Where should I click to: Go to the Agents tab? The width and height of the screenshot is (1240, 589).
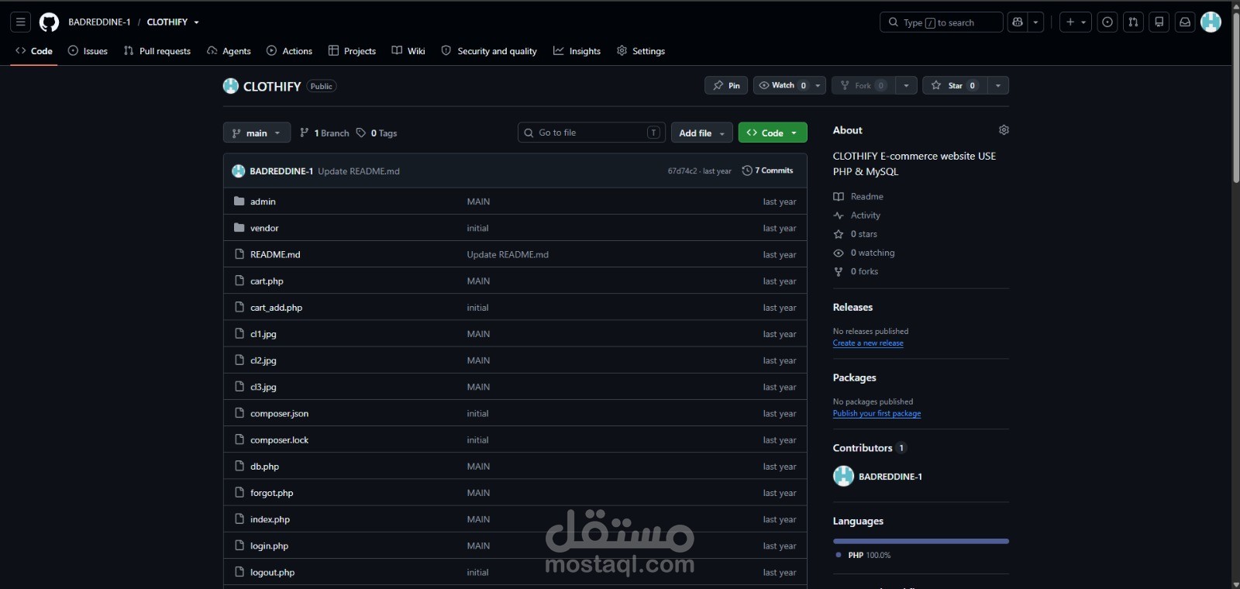click(229, 51)
